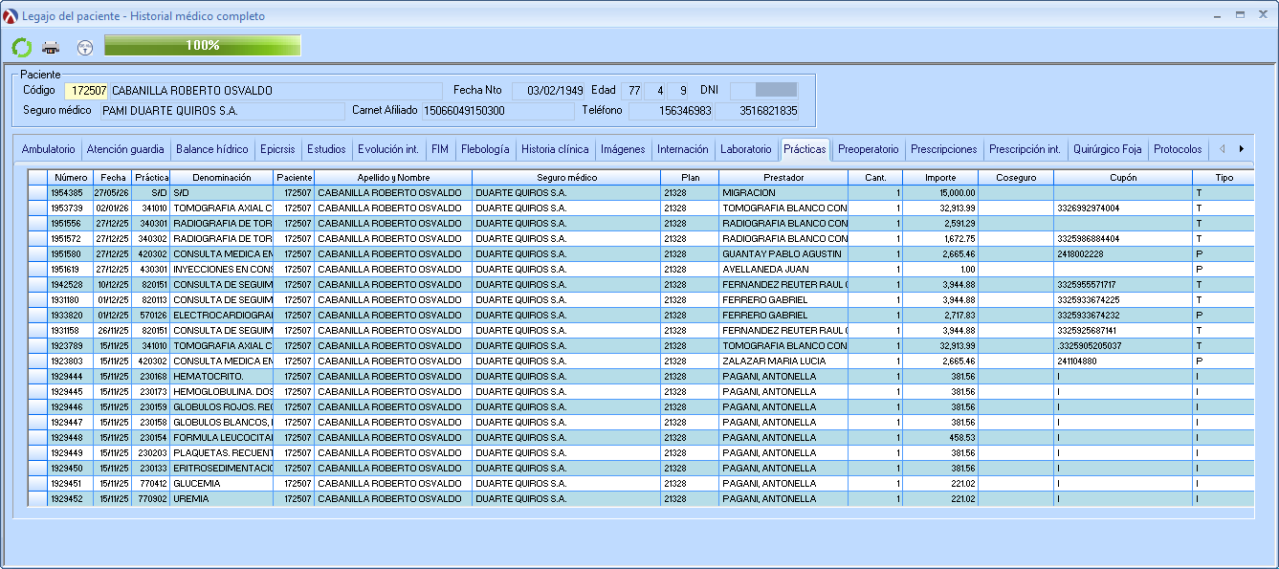Switch to the Balance hídrico tab
The height and width of the screenshot is (569, 1279).
pyautogui.click(x=212, y=149)
